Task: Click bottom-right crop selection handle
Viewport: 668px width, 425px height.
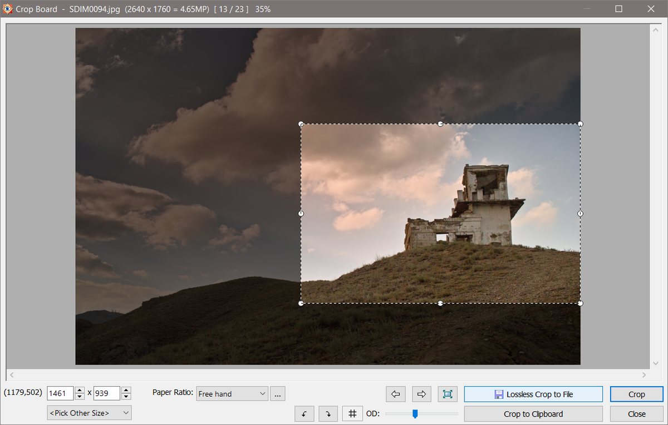Action: pyautogui.click(x=580, y=303)
